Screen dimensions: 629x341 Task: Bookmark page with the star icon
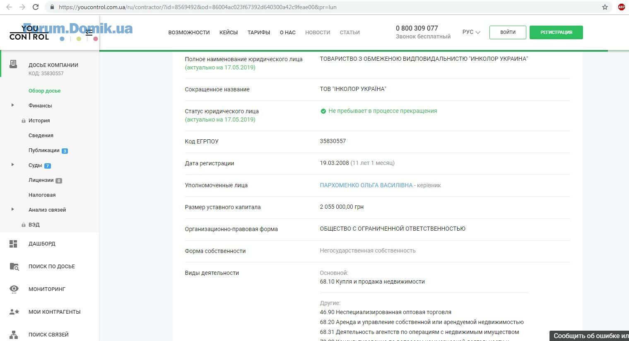coord(605,7)
